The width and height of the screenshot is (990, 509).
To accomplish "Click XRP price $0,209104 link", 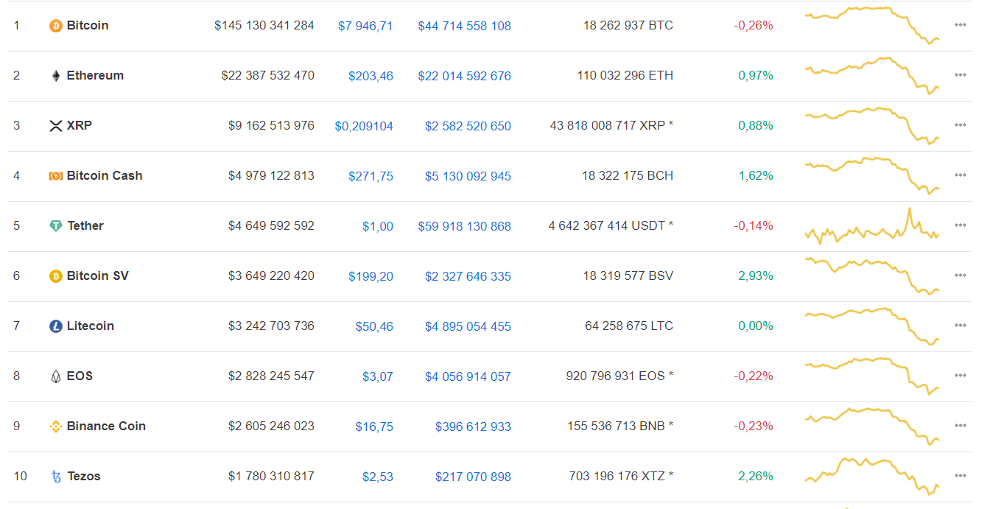I will pos(364,126).
